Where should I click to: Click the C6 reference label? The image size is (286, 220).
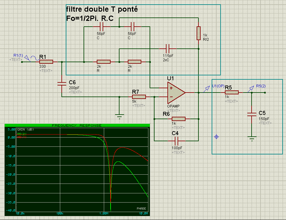tap(72, 82)
